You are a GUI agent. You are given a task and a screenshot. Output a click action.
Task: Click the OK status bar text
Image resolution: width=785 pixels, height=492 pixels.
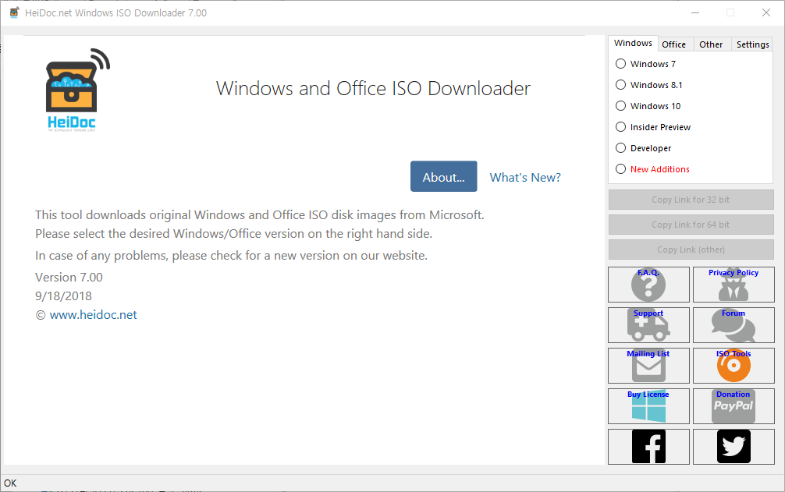[10, 483]
